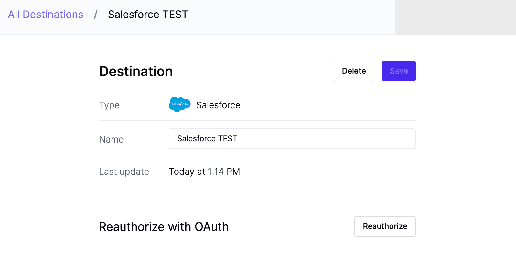Click the Name row label
516x256 pixels.
[x=111, y=139]
